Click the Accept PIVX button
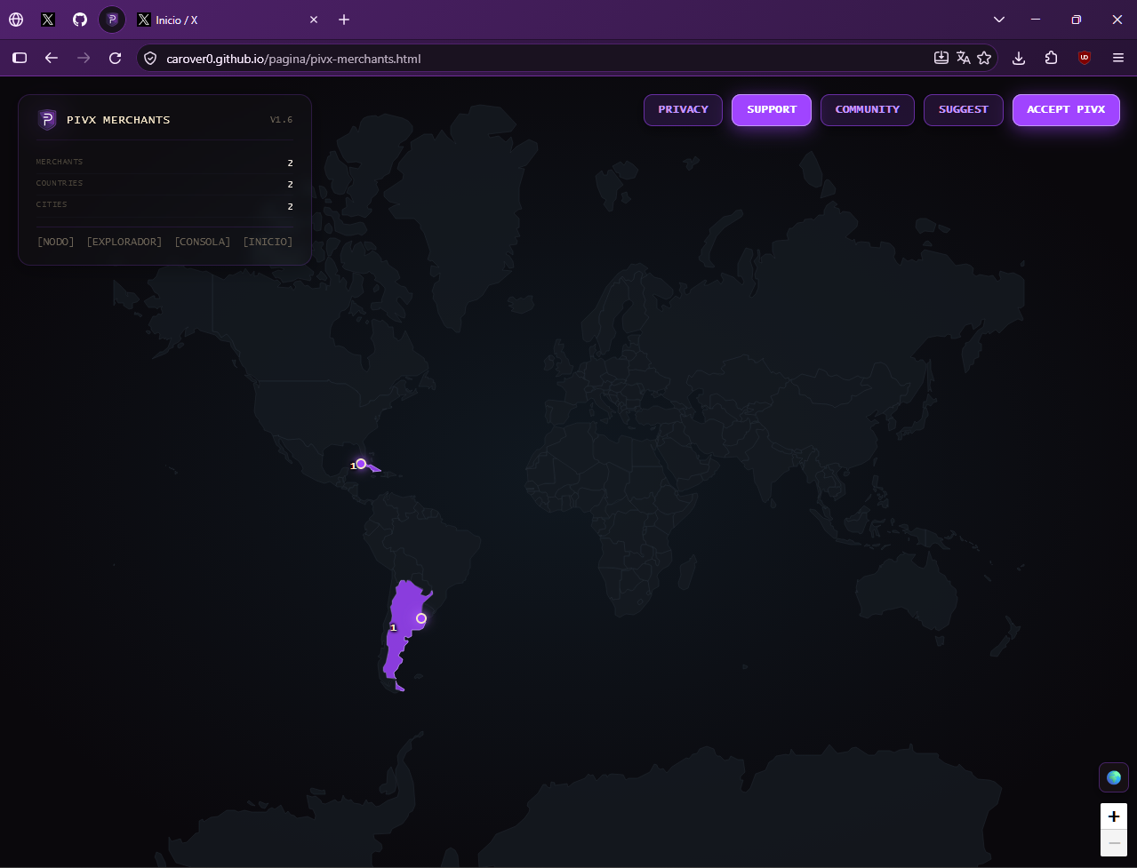This screenshot has width=1137, height=868. point(1066,110)
